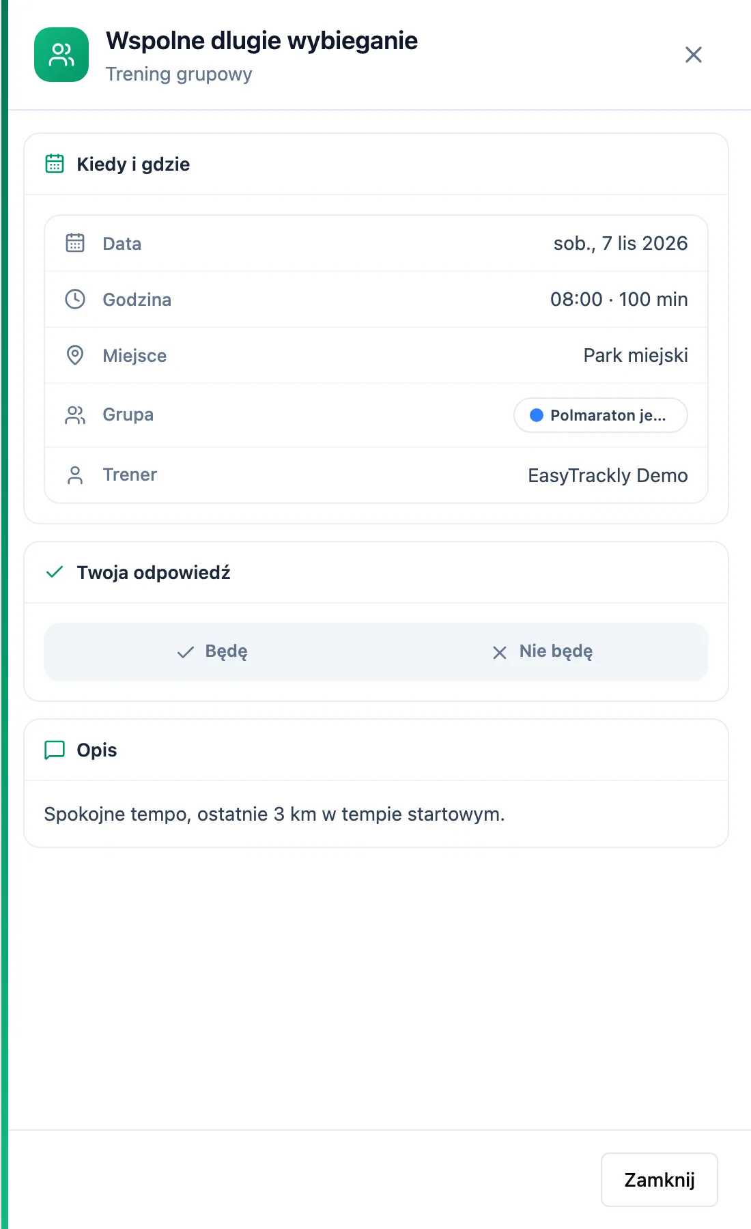Click the people icon in Grupa row

click(75, 415)
